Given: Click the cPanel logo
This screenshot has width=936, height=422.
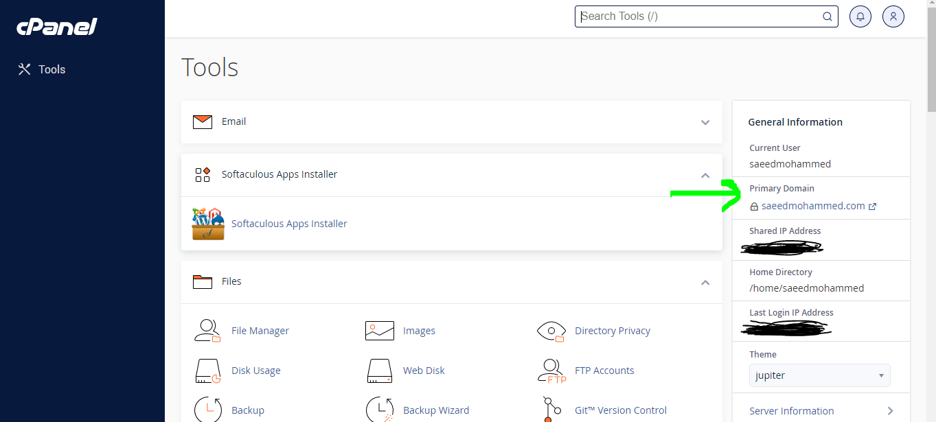Looking at the screenshot, I should (x=56, y=27).
